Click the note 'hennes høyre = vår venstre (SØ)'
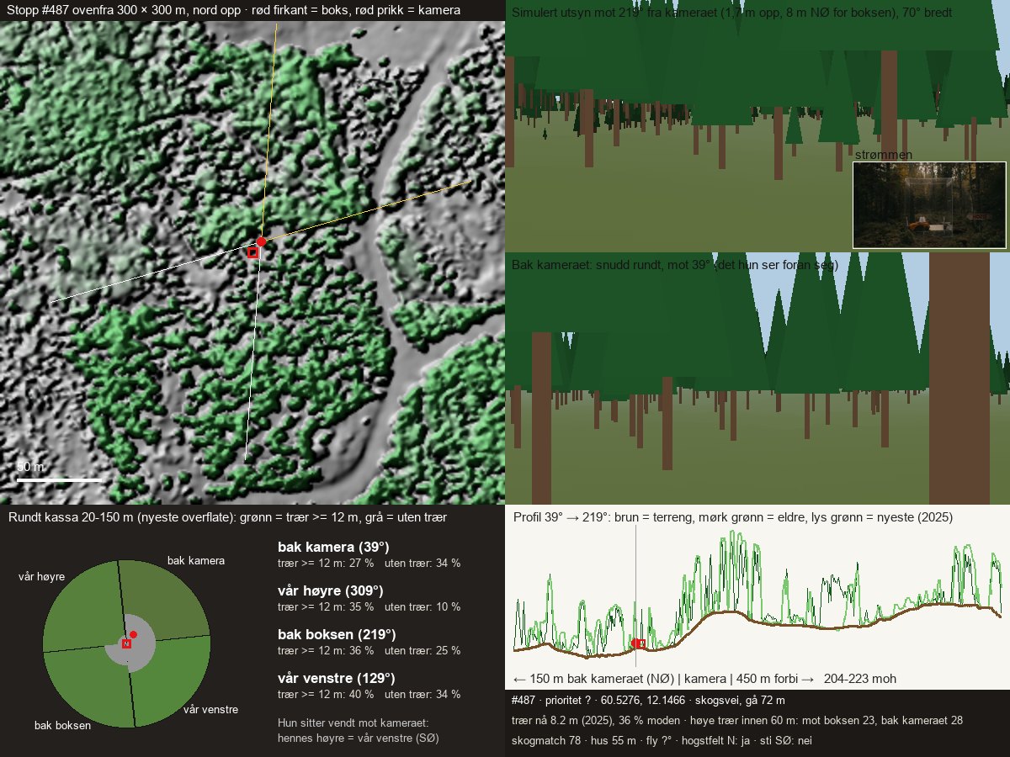Viewport: 1010px width, 757px height. (359, 738)
